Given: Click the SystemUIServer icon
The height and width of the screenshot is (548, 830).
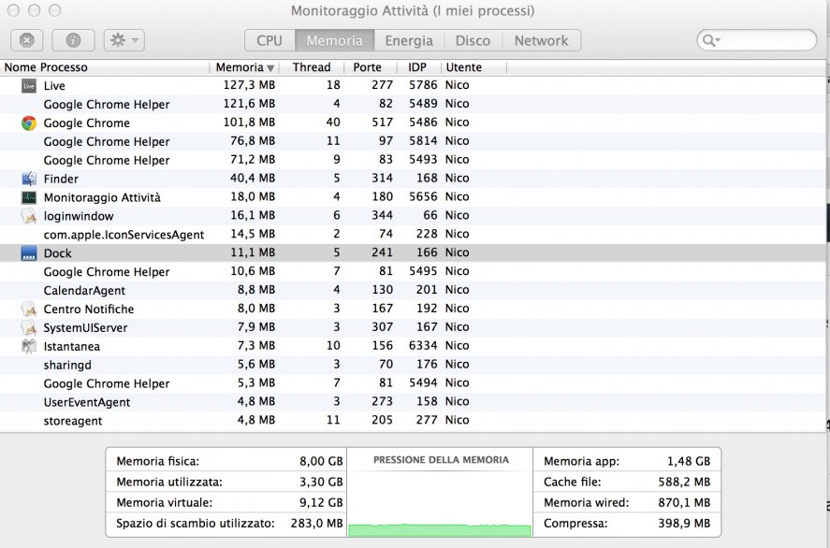Looking at the screenshot, I should coord(29,327).
